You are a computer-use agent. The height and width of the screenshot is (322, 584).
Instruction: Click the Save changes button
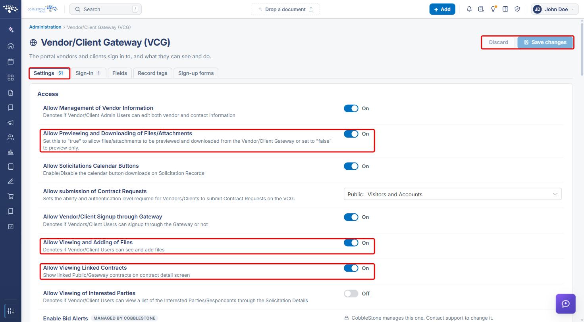[545, 42]
